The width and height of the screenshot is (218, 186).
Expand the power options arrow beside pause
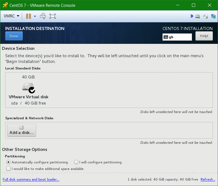point(35,16)
